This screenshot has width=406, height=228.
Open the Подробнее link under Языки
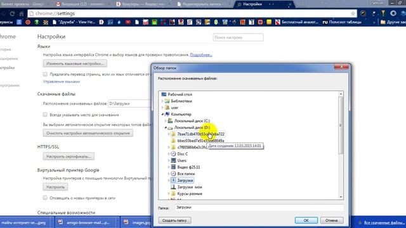coord(201,55)
